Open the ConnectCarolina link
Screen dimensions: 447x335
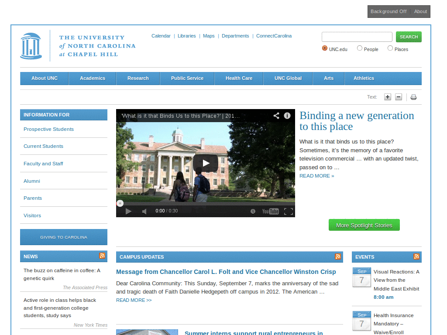tap(274, 36)
